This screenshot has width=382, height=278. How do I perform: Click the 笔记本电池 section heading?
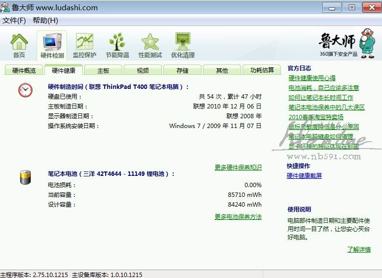click(x=111, y=174)
